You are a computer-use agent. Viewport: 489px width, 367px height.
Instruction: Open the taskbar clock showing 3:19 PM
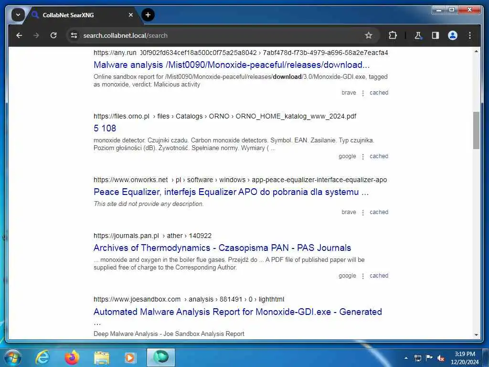point(465,358)
